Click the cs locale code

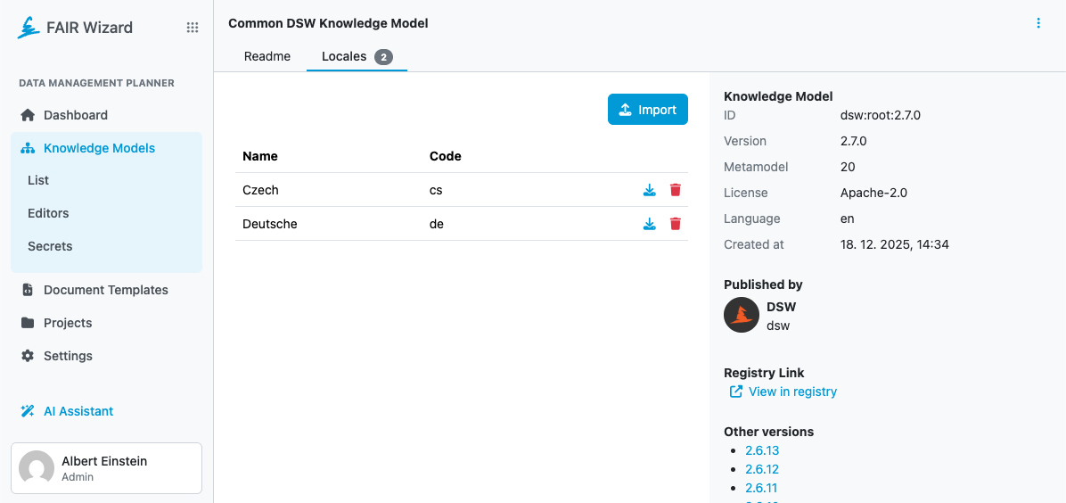[x=436, y=190]
